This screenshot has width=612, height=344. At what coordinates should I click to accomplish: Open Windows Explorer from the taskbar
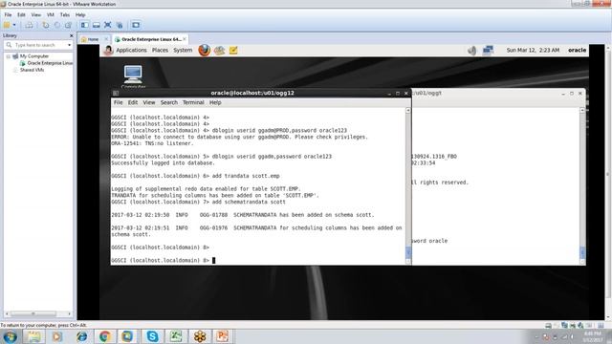click(34, 336)
